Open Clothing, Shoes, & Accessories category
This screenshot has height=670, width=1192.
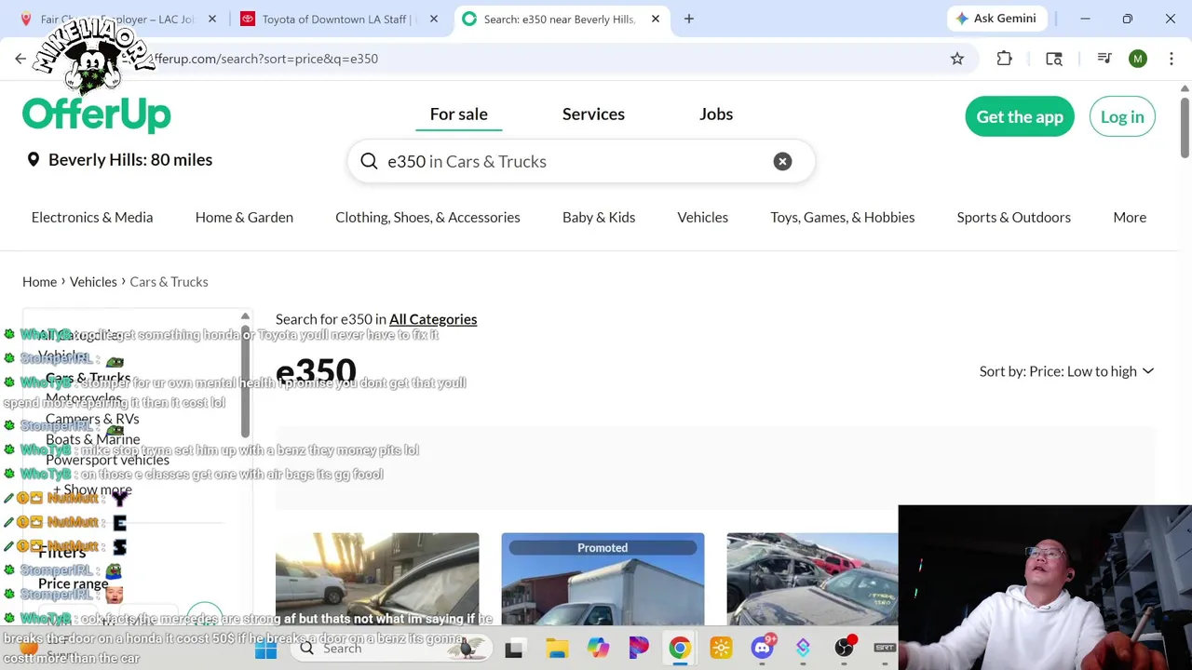click(x=427, y=217)
